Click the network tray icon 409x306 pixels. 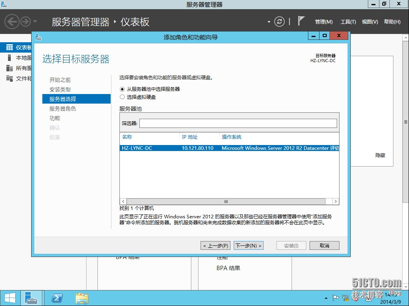point(345,298)
